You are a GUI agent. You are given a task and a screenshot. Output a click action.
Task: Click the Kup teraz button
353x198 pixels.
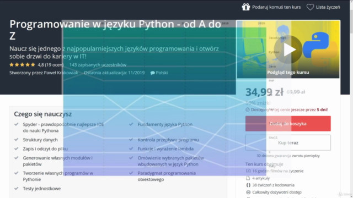tap(288, 143)
